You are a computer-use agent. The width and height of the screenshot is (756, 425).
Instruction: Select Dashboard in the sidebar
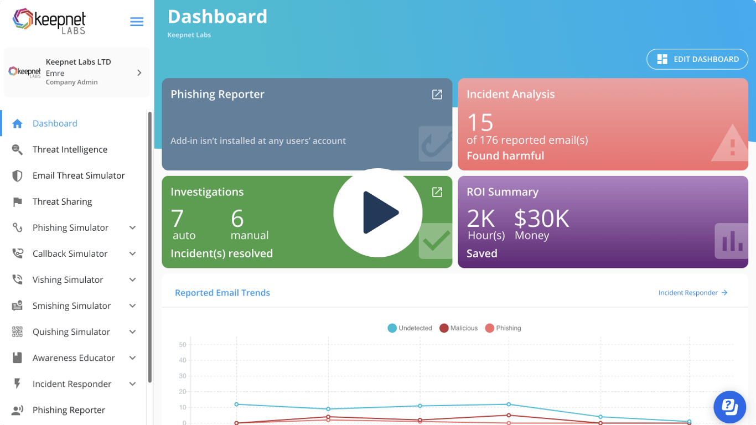coord(55,123)
